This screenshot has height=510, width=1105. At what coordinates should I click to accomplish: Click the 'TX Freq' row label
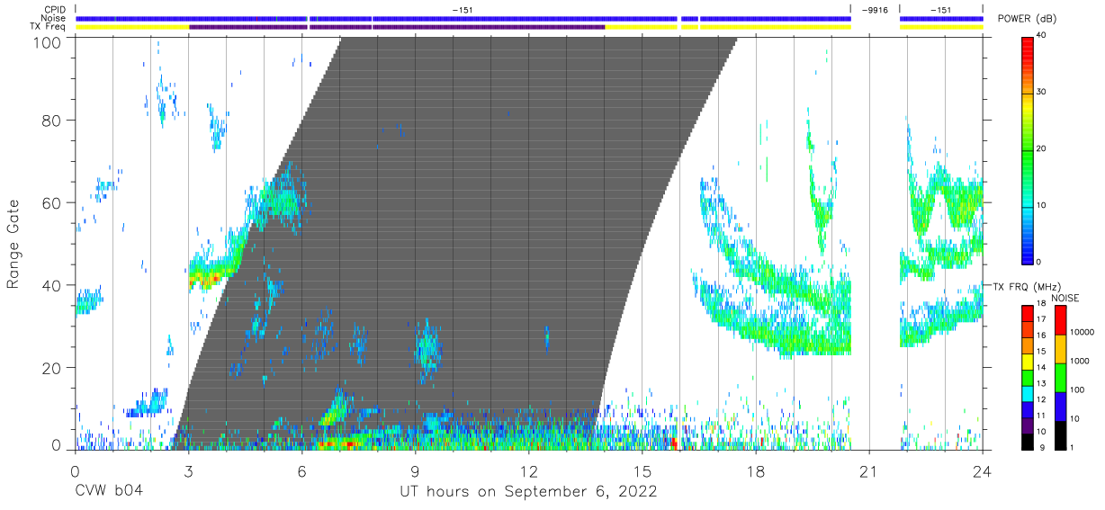[x=49, y=27]
